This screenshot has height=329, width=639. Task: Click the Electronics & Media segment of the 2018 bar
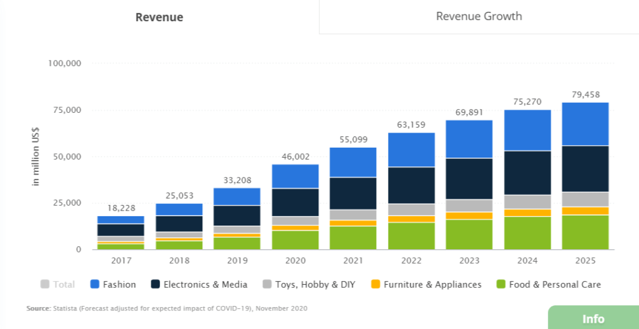point(179,224)
